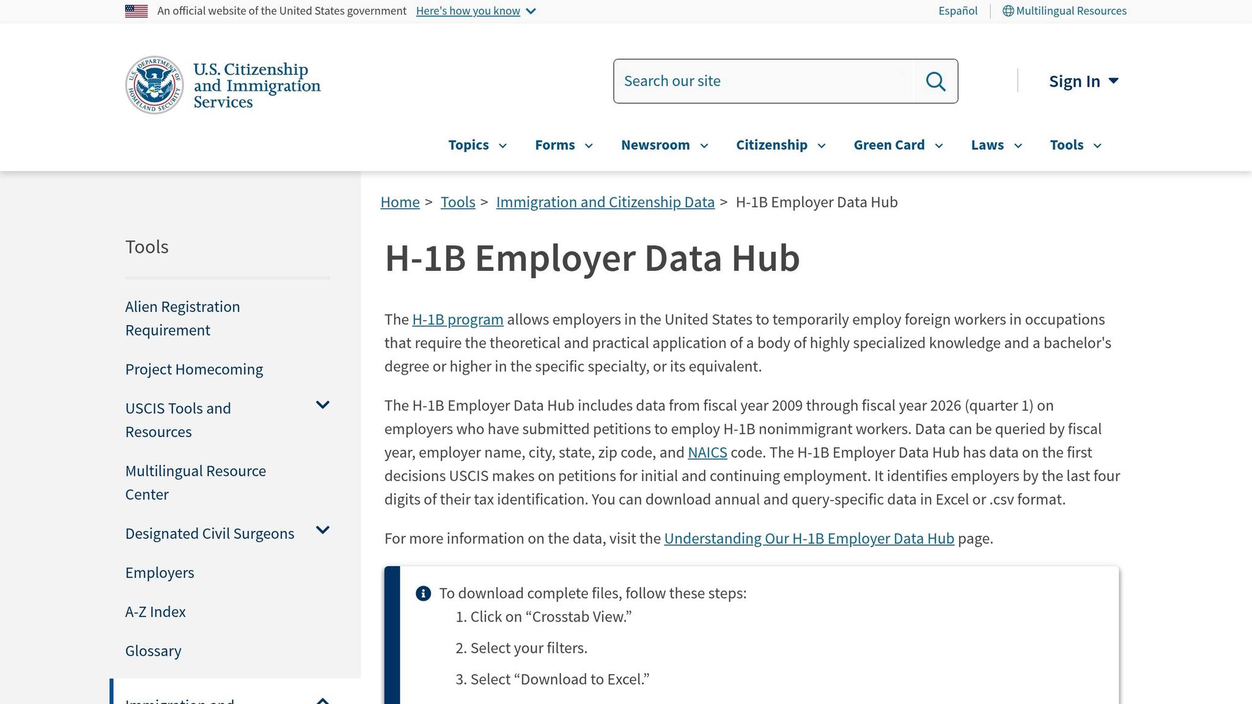The width and height of the screenshot is (1252, 704).
Task: Click the H-1B program link
Action: (x=457, y=319)
